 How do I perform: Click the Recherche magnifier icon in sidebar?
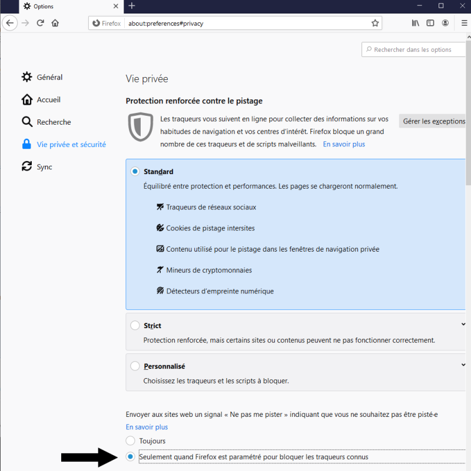26,122
